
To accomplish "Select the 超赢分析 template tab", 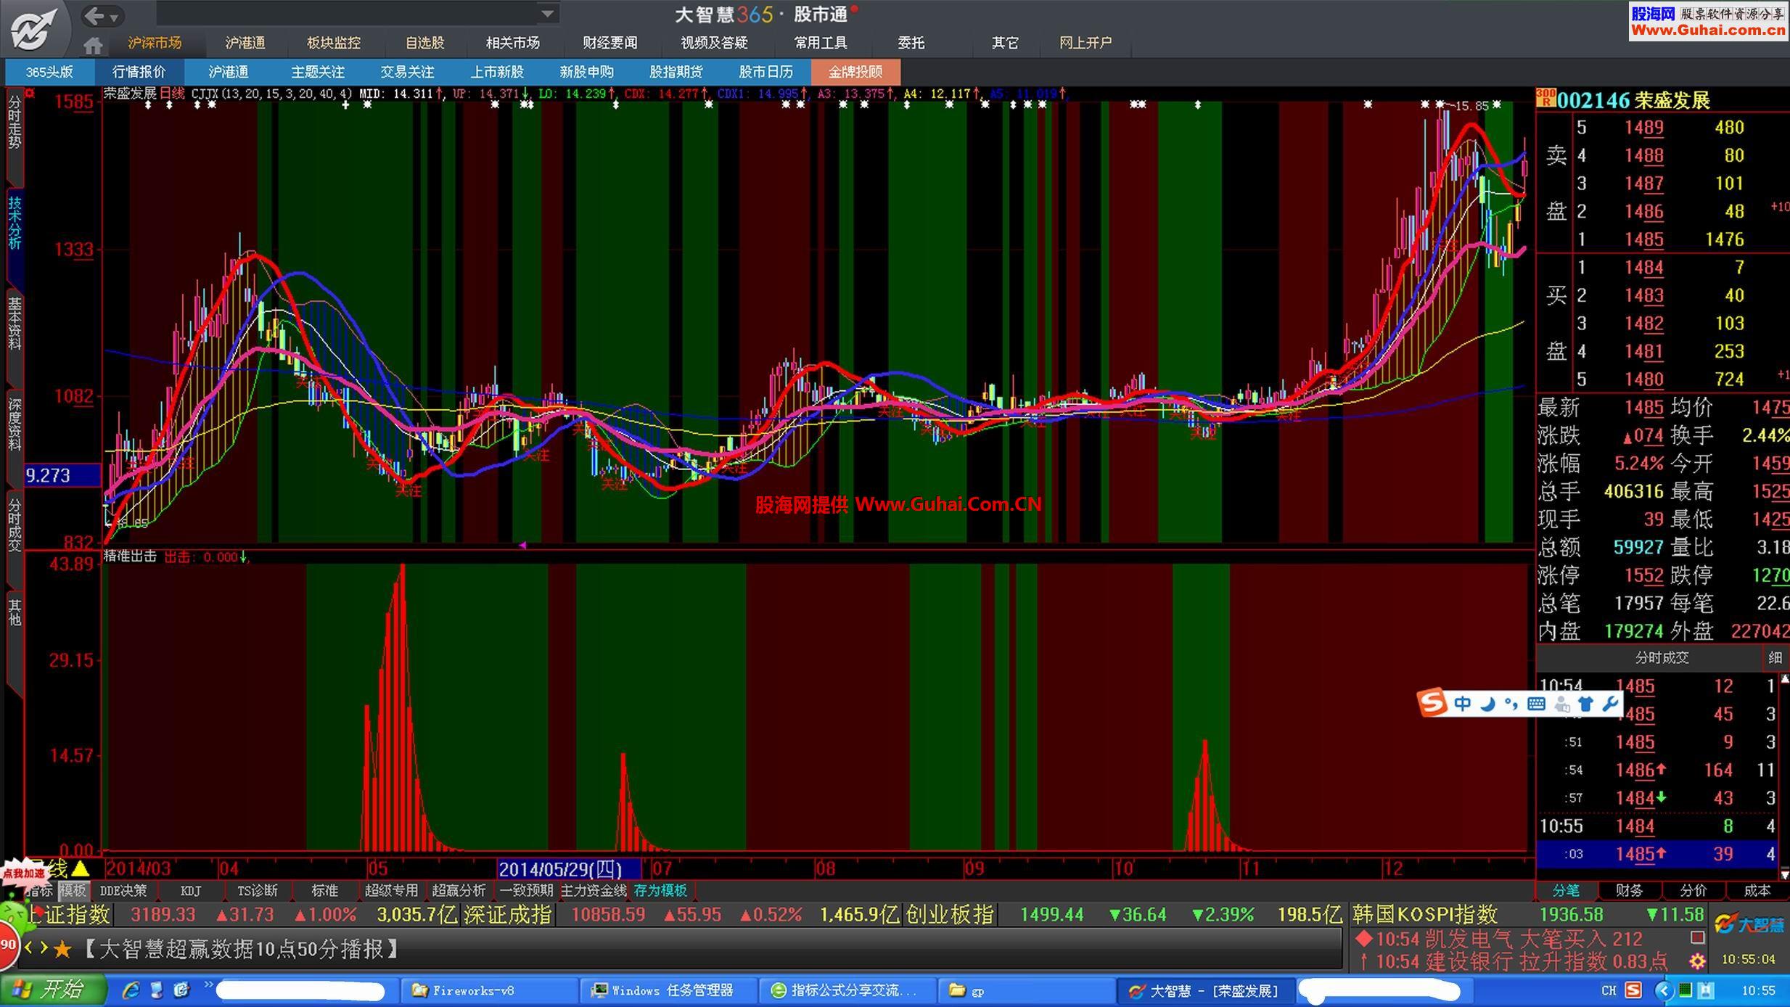I will (459, 890).
